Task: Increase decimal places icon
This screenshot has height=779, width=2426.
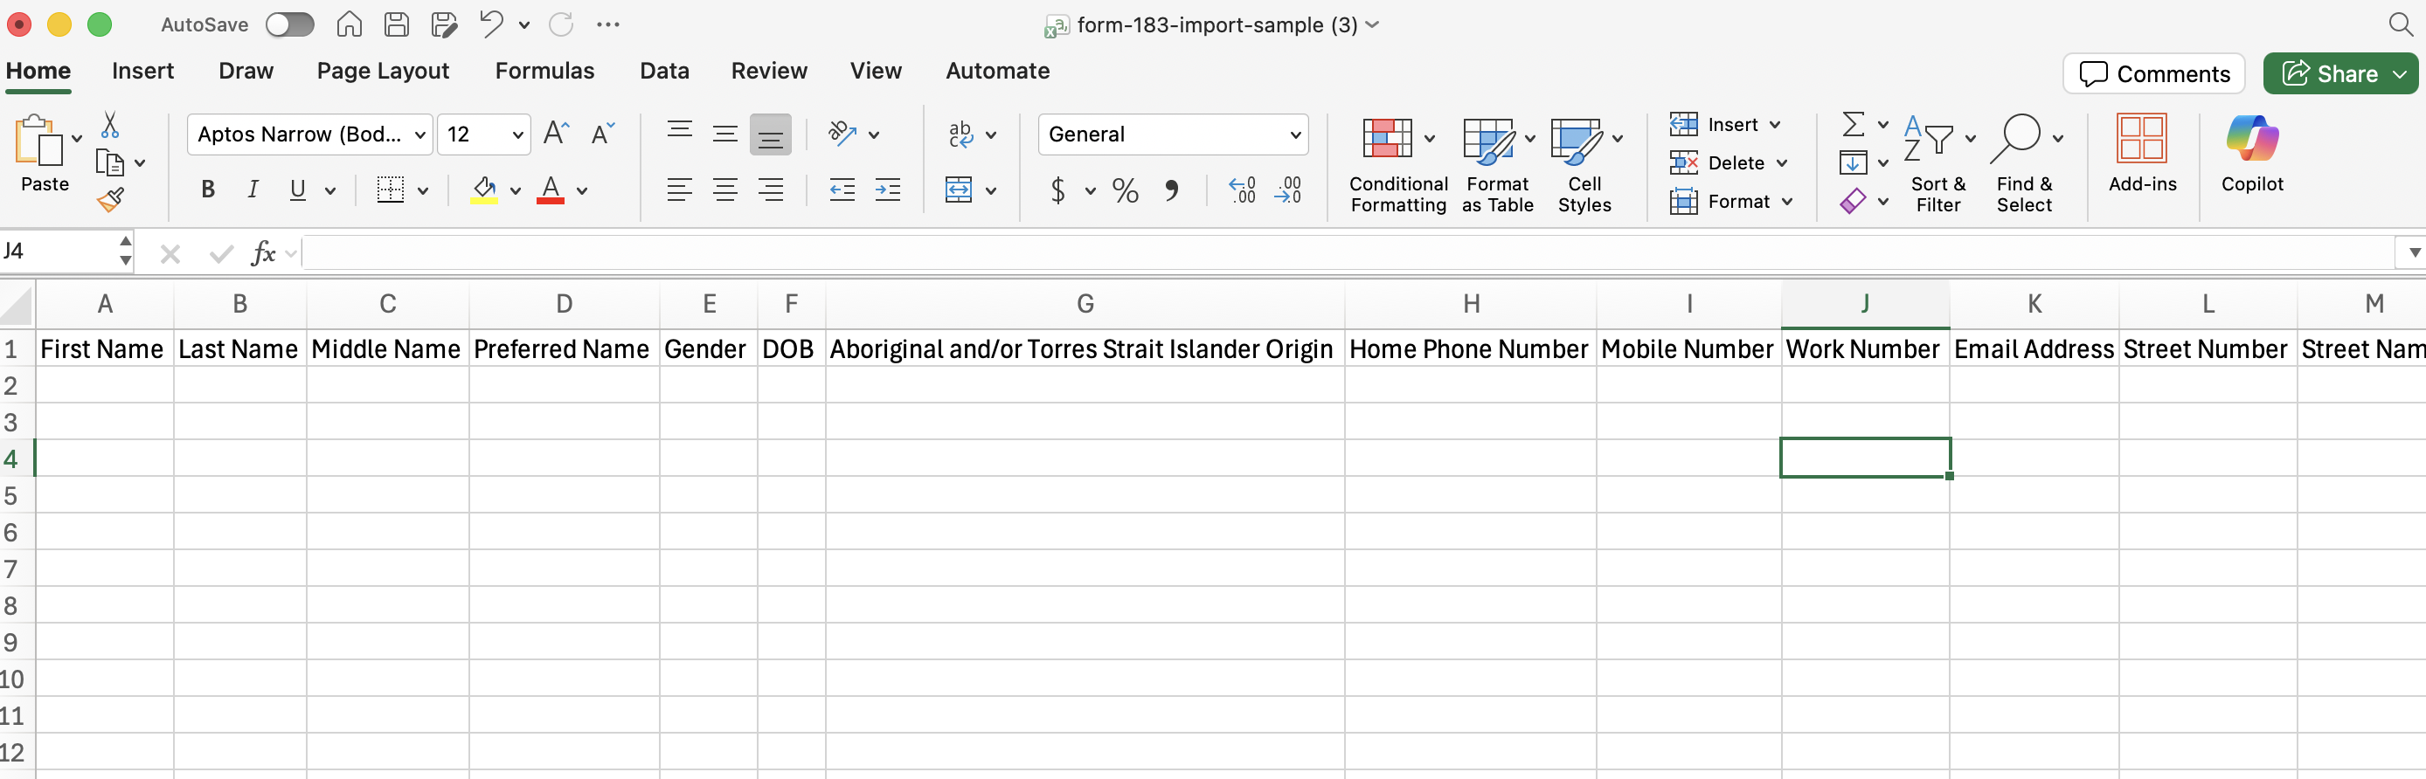Action: click(x=1242, y=190)
